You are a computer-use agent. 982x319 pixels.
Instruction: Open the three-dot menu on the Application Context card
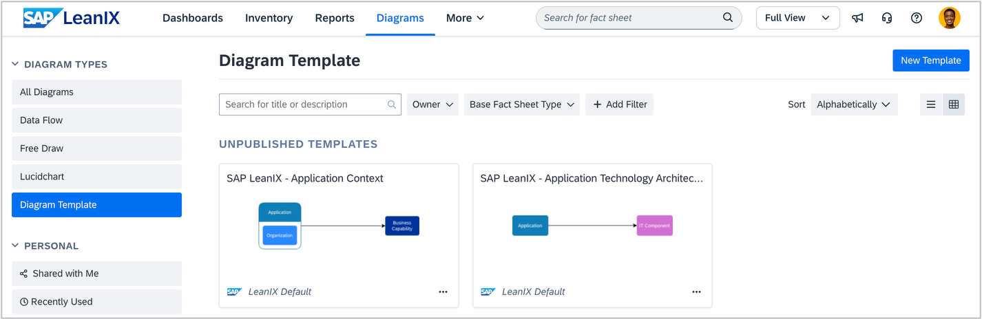[x=443, y=291]
